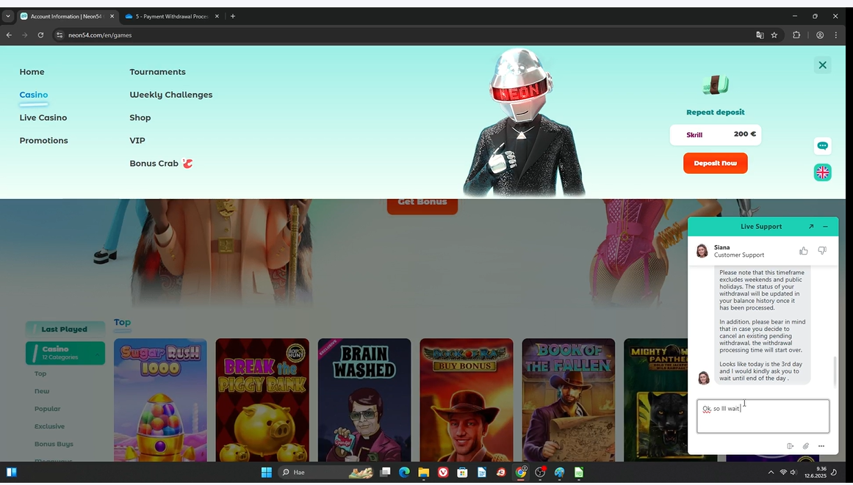Show hidden system tray icons
The image size is (853, 485).
point(771,472)
